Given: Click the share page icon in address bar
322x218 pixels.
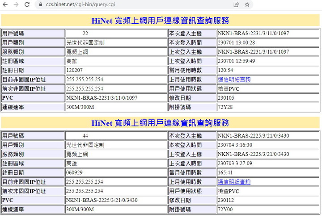Looking at the screenshot, I should [x=236, y=4].
